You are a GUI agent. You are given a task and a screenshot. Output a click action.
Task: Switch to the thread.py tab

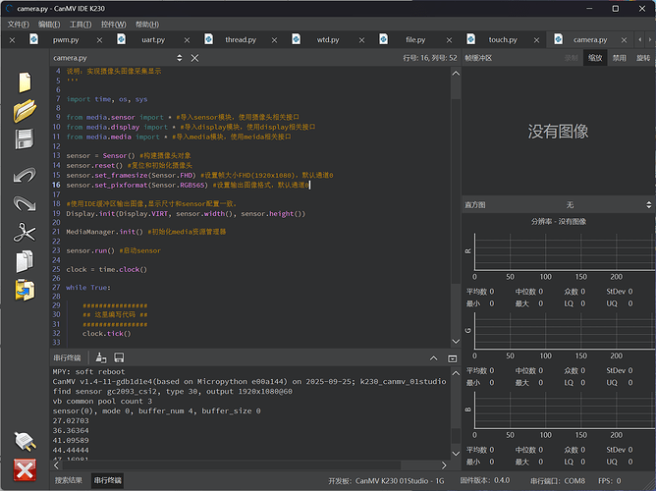pyautogui.click(x=240, y=40)
